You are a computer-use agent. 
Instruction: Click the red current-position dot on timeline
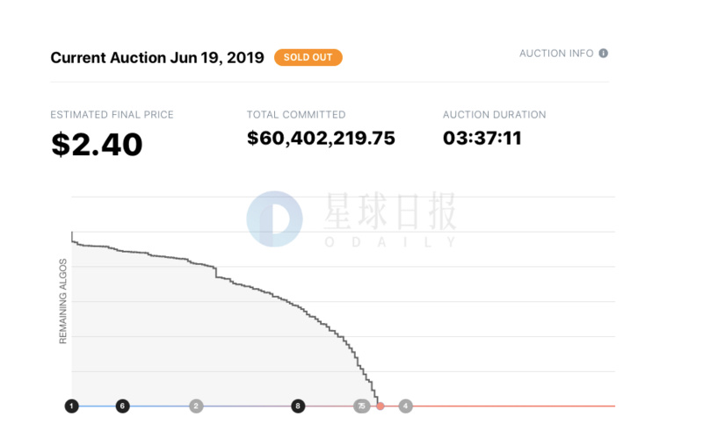380,406
